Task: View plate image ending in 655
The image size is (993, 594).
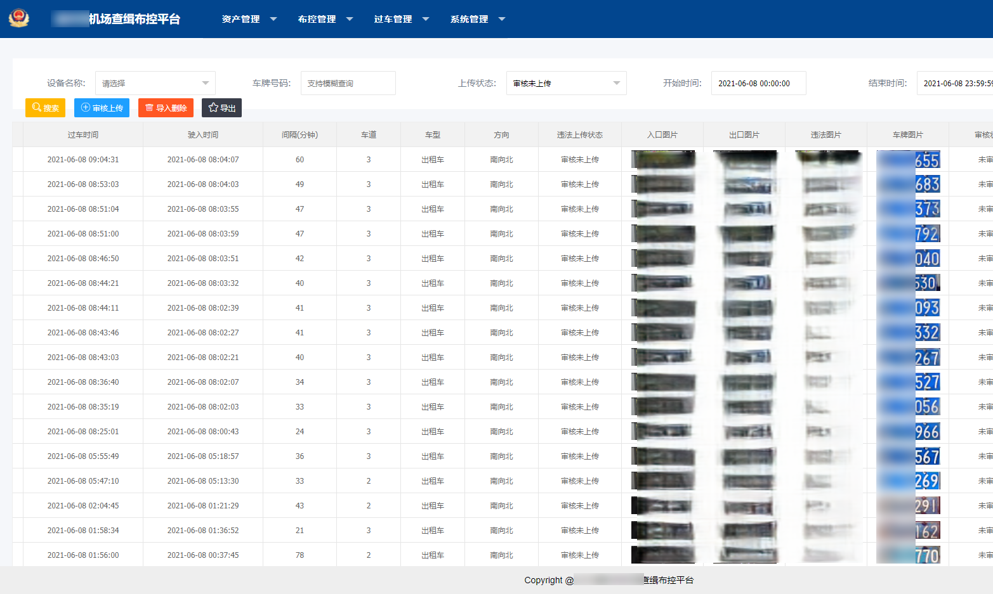Action: point(908,160)
